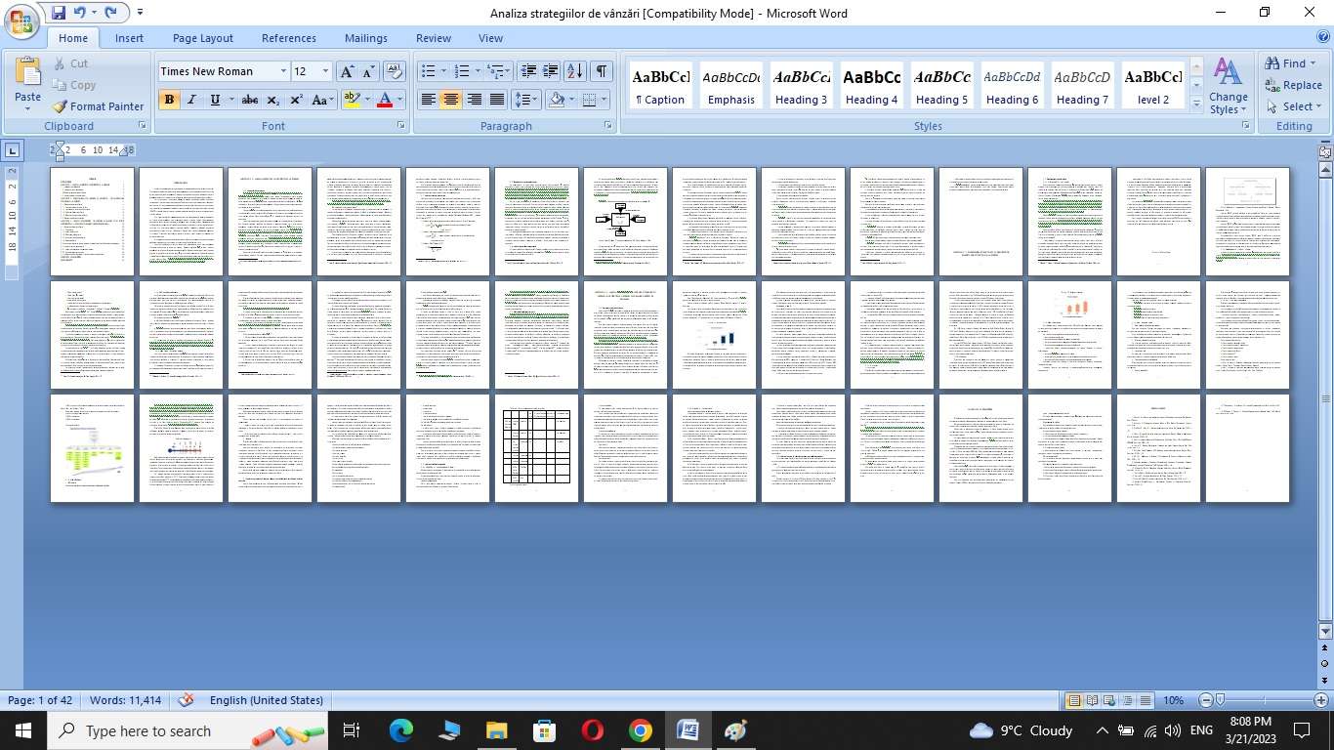The width and height of the screenshot is (1334, 750).
Task: Open Google Chrome from the taskbar
Action: (640, 730)
